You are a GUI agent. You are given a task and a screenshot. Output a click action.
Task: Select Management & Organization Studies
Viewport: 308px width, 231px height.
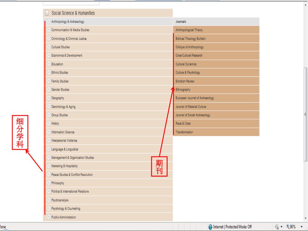point(72,158)
